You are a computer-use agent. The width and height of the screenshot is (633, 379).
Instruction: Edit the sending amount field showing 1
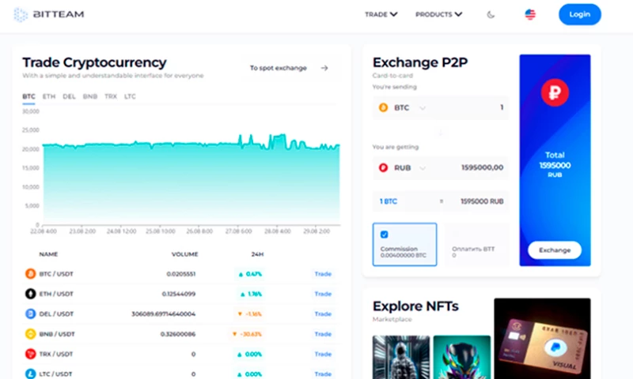[502, 107]
